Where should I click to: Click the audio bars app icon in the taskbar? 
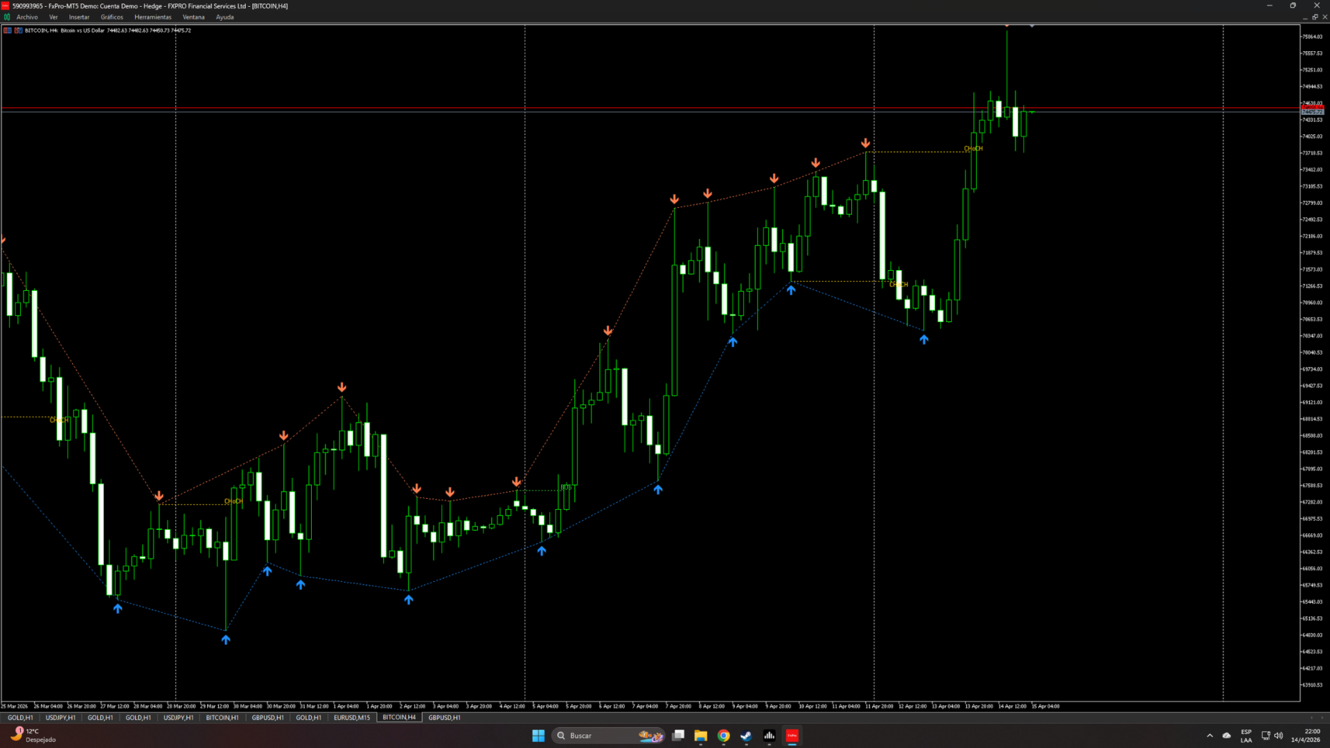click(769, 736)
